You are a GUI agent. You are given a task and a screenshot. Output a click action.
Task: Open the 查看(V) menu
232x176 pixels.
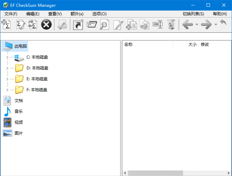pyautogui.click(x=55, y=14)
